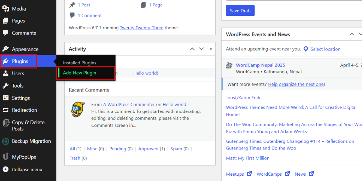
Task: Open Copy & Delete Posts menu
Action: click(x=28, y=125)
